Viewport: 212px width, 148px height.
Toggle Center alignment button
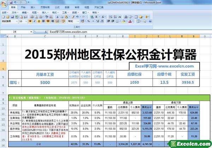pos(48,21)
